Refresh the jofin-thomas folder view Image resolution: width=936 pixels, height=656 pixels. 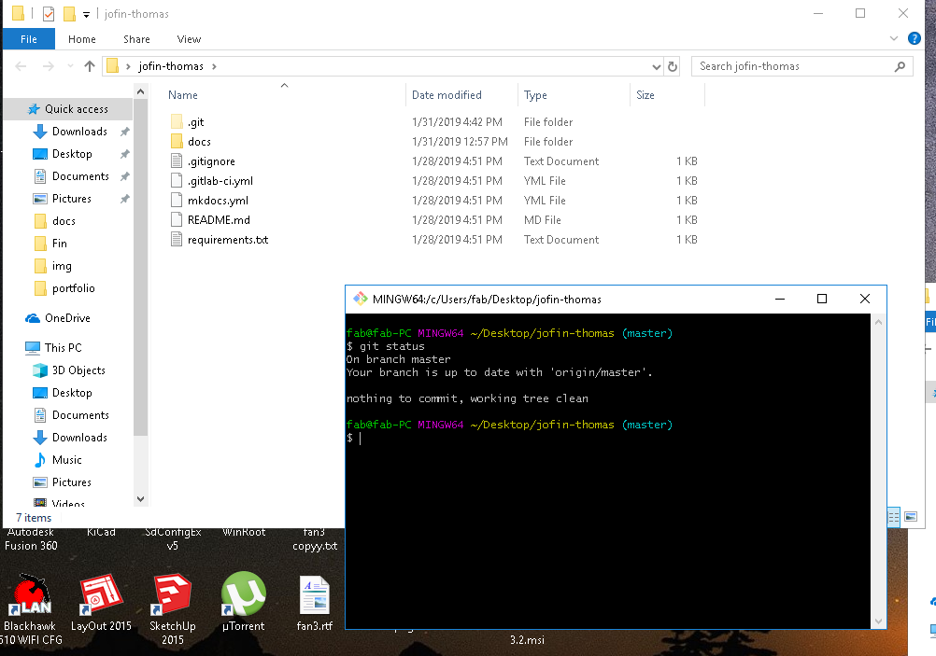[673, 66]
